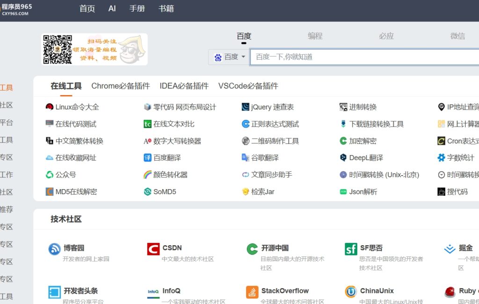479x304 pixels.
Task: Click the 检索Jar yellow icon
Action: click(x=246, y=191)
